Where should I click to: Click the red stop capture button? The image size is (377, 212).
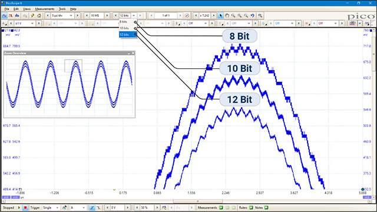click(25, 207)
